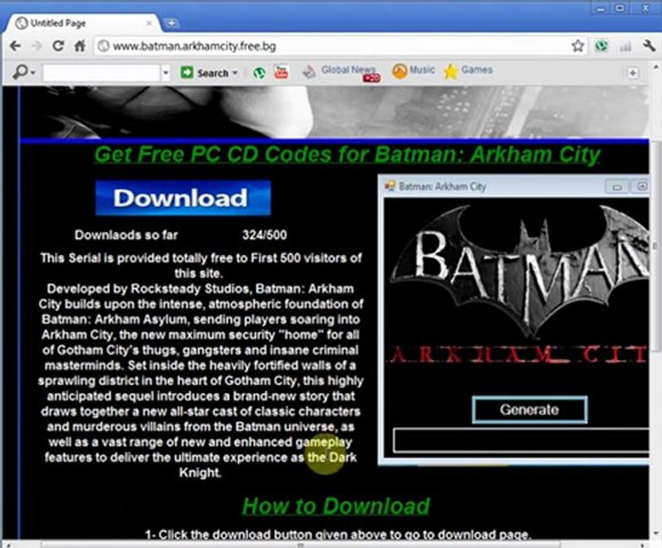This screenshot has height=548, width=662.
Task: Open the Music toolbar item
Action: pyautogui.click(x=413, y=71)
